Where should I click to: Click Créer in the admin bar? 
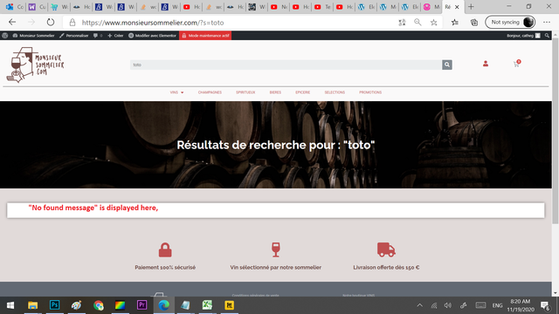(x=115, y=36)
